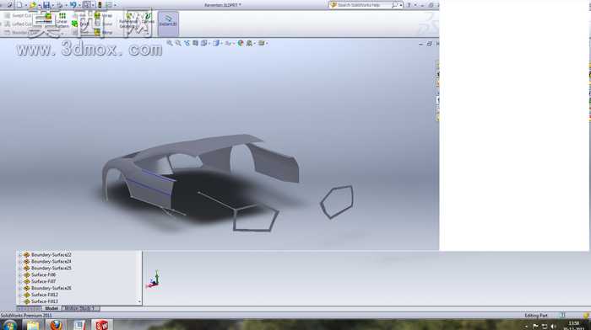Screen dimensions: 591x330
Task: Switch to the Model tab
Action: pyautogui.click(x=52, y=308)
